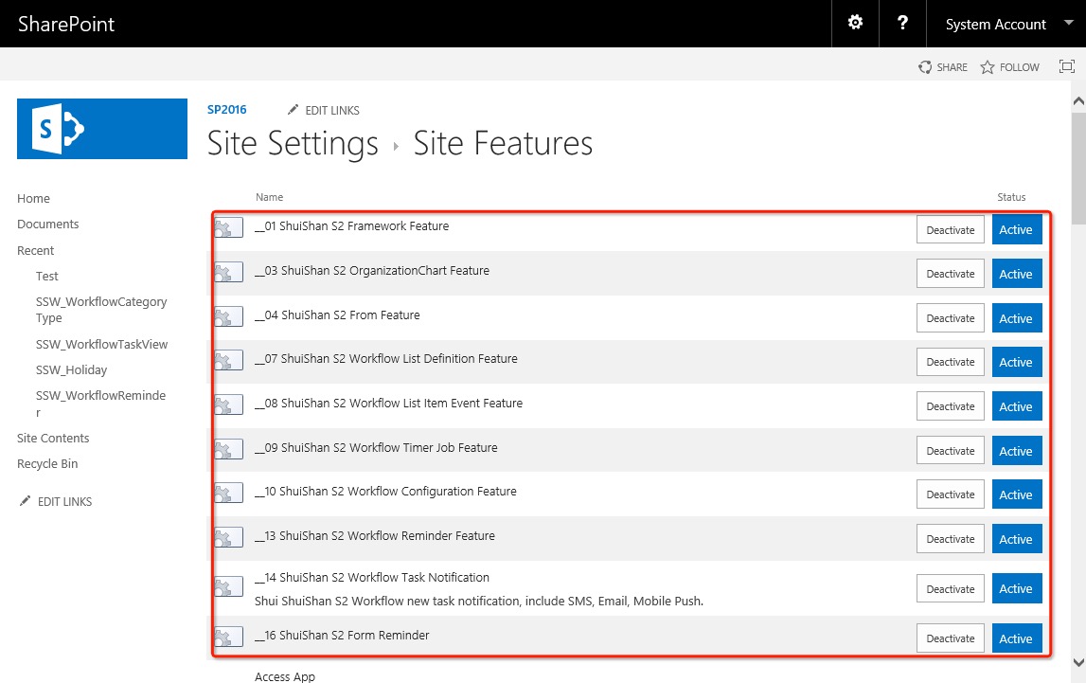This screenshot has width=1086, height=683.
Task: Click the Name column header
Action: (270, 197)
